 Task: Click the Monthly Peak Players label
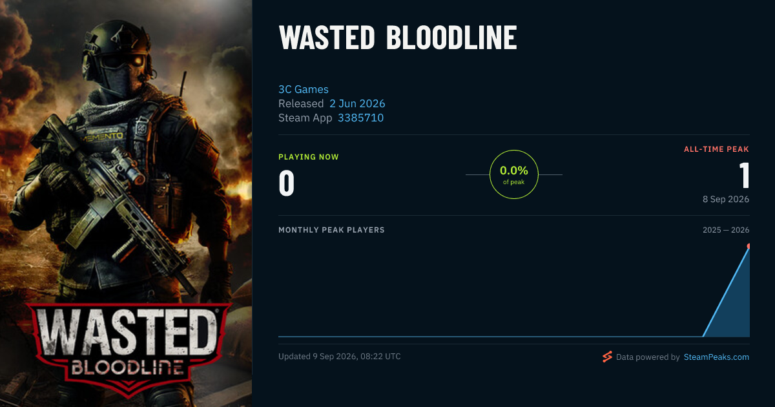[331, 230]
